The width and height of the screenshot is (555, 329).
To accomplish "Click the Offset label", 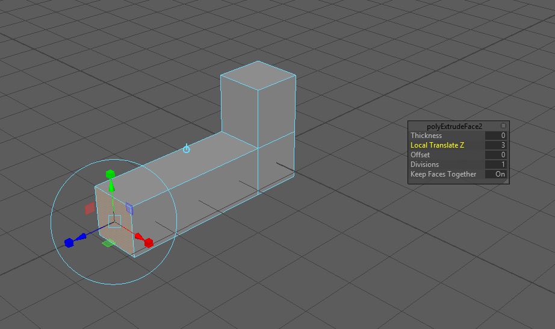I will click(420, 155).
